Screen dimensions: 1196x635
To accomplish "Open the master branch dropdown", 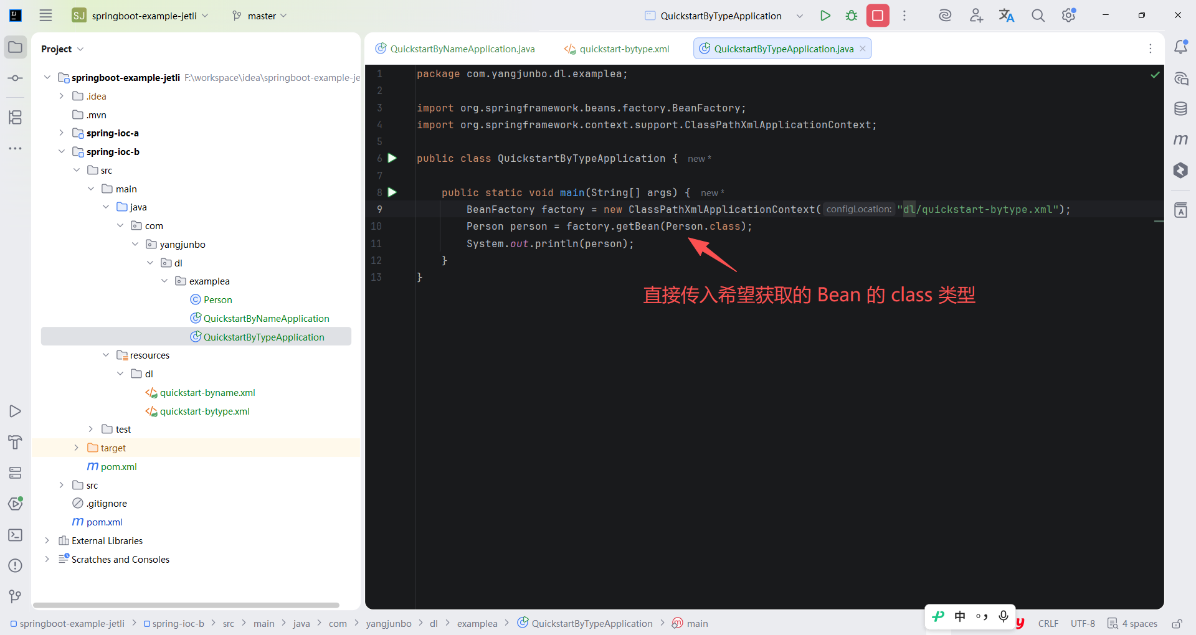I will point(259,16).
